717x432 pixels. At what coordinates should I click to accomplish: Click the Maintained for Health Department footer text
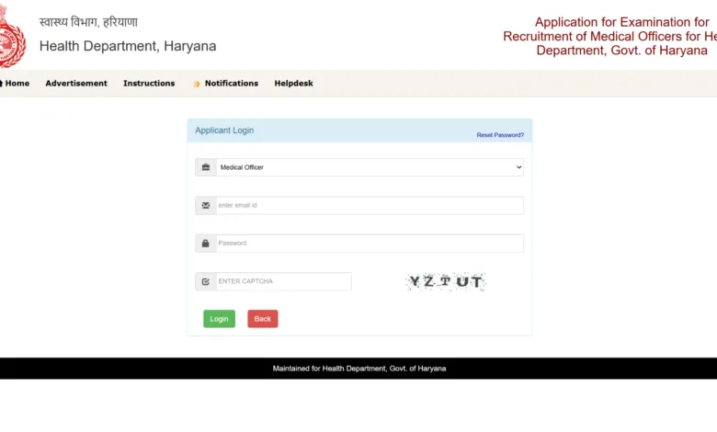358,369
